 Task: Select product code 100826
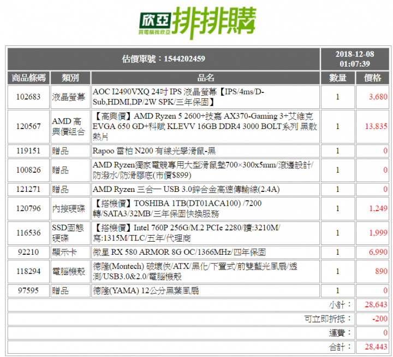coord(28,170)
